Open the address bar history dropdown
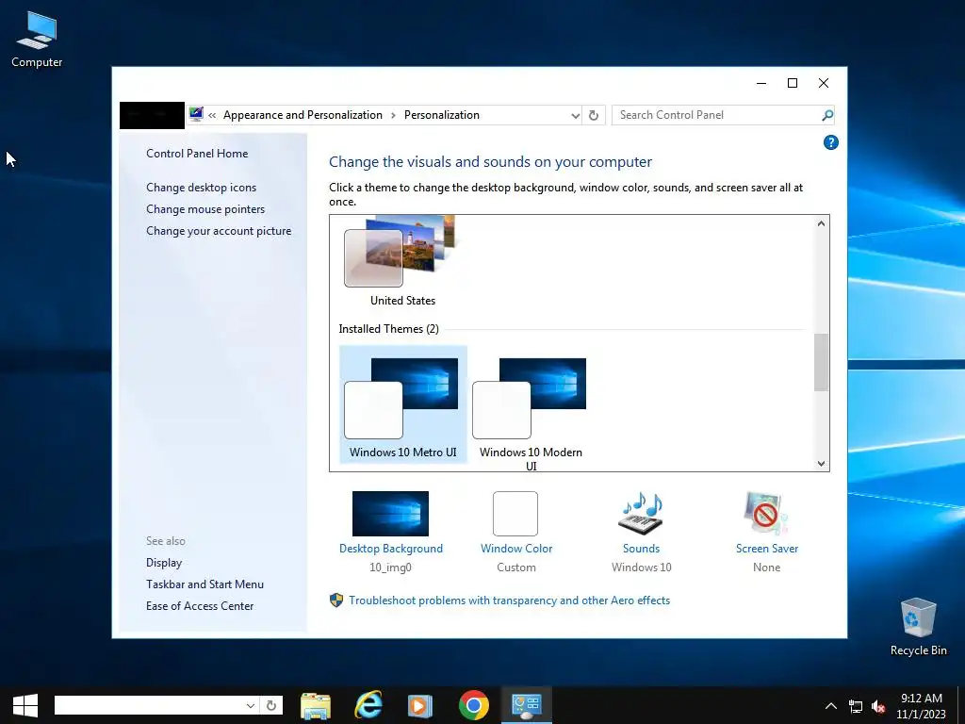Viewport: 965px width, 724px height. [575, 115]
